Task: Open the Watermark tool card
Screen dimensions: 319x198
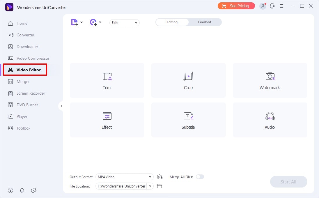Action: tap(270, 80)
